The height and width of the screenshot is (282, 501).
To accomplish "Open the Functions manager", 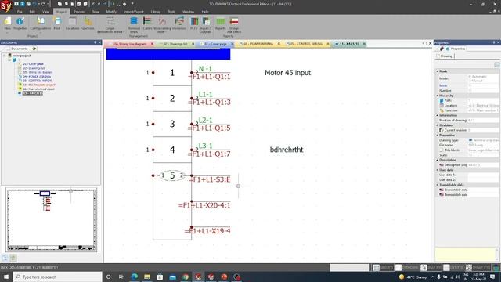I will (87, 23).
